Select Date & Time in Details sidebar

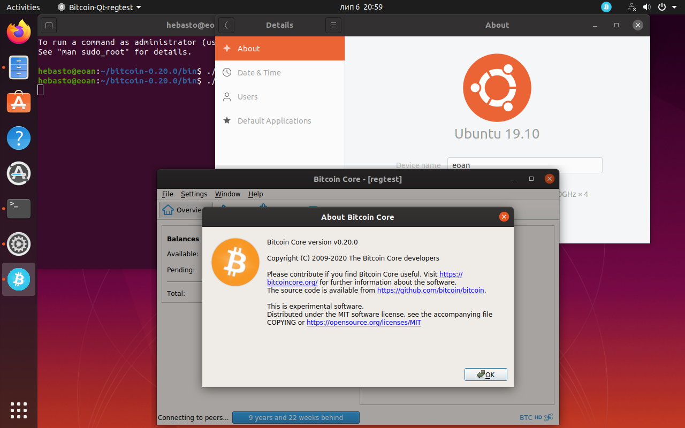coord(280,72)
